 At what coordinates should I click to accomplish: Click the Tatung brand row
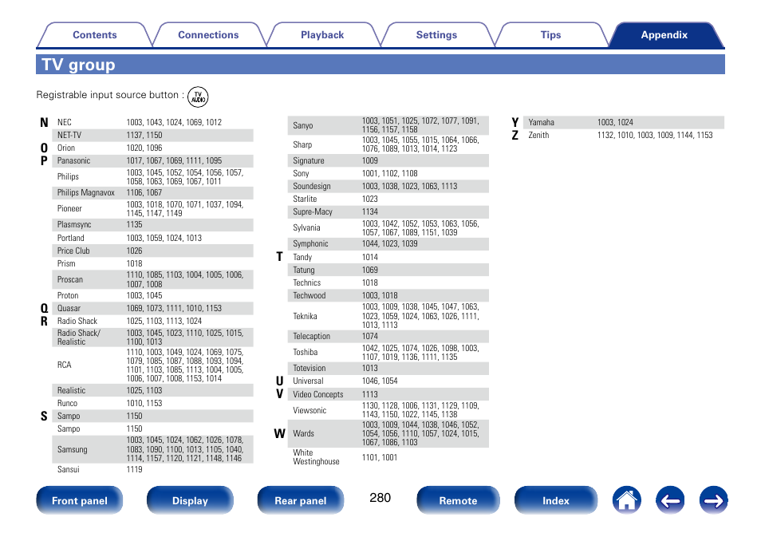388,270
